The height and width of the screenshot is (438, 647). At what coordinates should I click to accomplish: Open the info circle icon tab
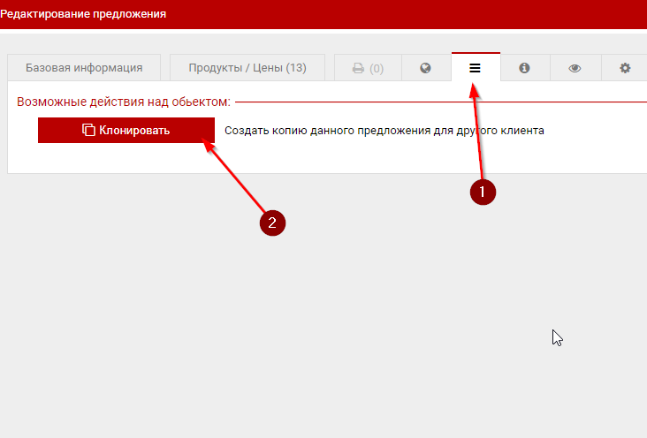coord(524,68)
